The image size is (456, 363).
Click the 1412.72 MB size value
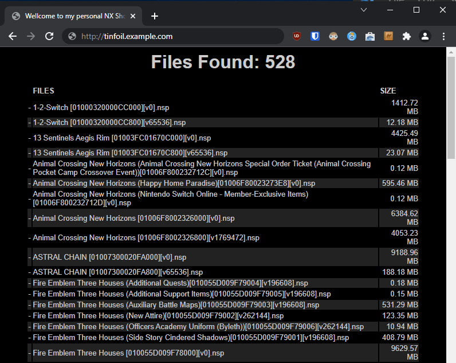404,107
